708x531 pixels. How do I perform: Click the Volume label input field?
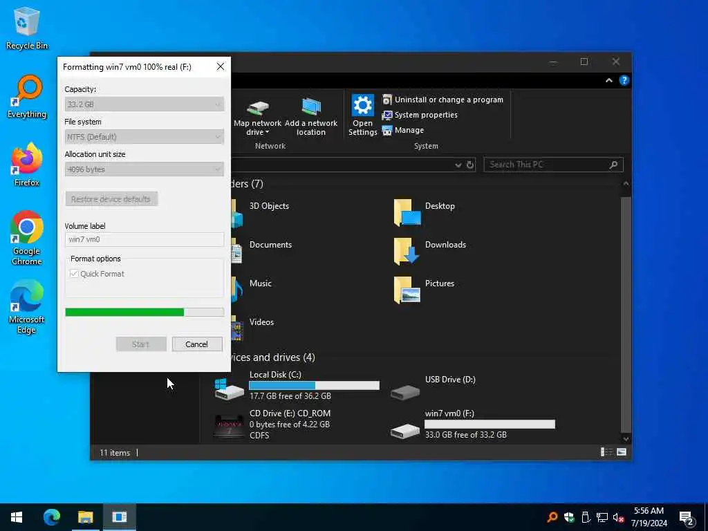[144, 239]
